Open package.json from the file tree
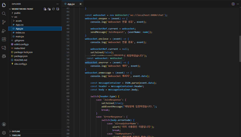 21,56
